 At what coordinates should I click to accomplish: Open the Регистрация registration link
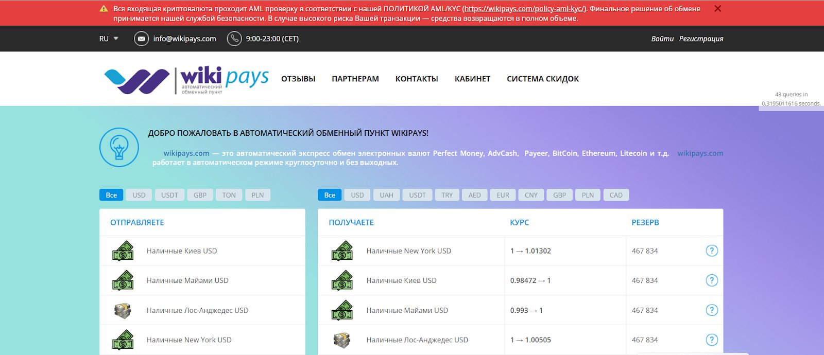[x=701, y=39]
